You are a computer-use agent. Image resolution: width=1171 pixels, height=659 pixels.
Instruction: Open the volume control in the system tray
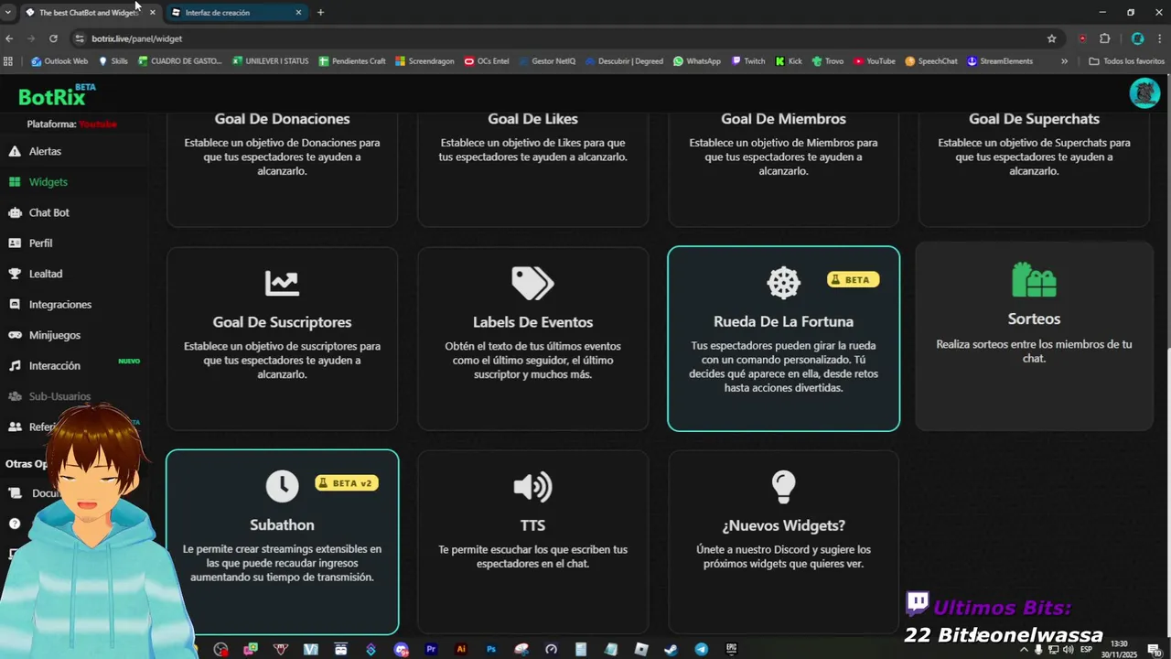1068,649
